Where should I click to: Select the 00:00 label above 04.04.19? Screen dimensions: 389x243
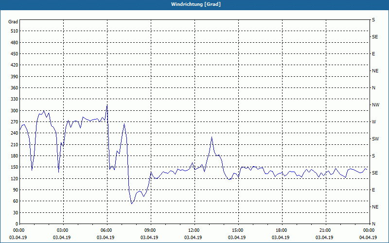pyautogui.click(x=369, y=230)
